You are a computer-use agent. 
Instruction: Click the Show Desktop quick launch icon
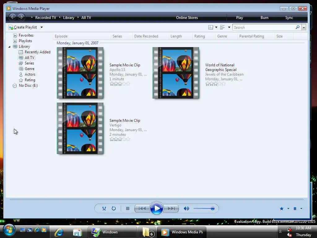22,230
